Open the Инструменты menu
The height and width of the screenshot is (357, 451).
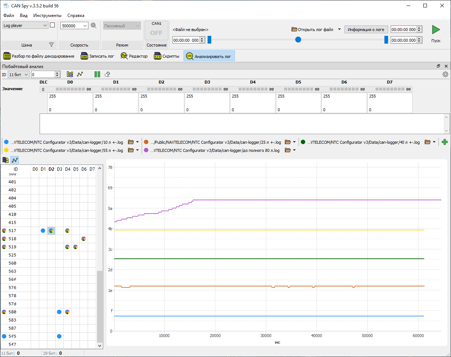click(47, 16)
